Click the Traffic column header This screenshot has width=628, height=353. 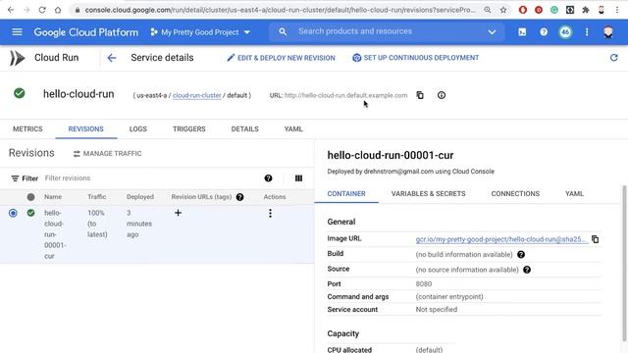(x=97, y=197)
